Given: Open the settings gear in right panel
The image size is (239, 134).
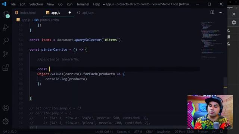Looking at the screenshot, I should pos(234,22).
